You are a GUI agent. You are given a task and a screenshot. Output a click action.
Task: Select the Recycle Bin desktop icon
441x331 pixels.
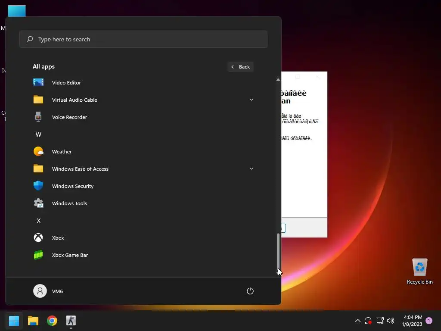[419, 271]
